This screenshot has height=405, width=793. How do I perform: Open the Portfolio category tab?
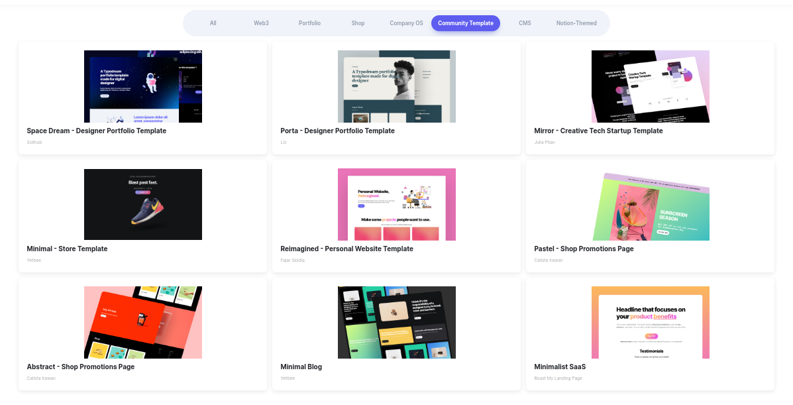pos(309,23)
